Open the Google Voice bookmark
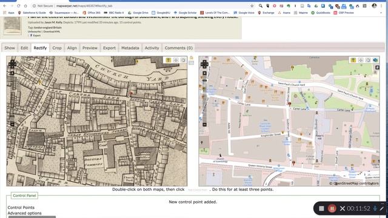 244,13
